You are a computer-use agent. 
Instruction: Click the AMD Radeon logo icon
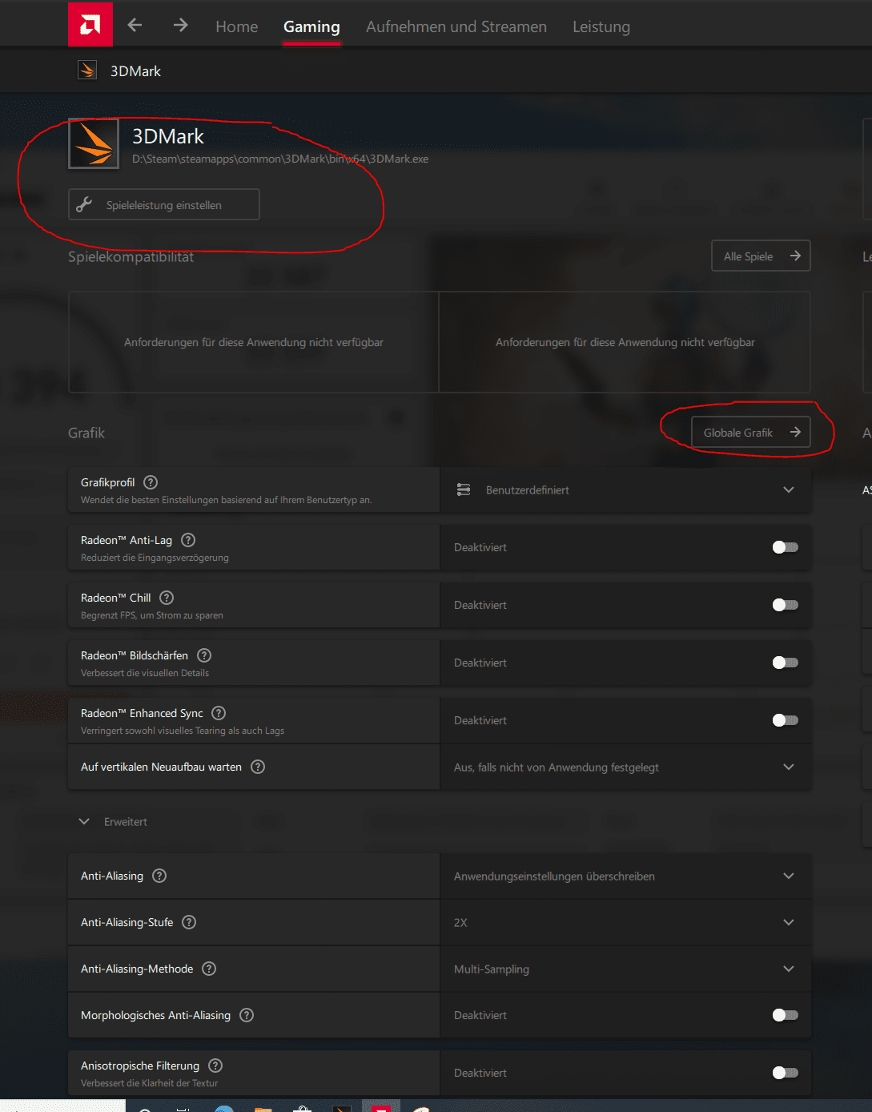point(90,24)
